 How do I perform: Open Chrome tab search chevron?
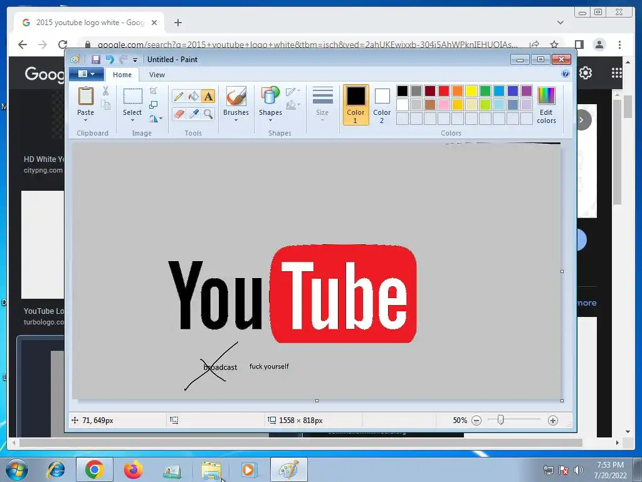coord(560,23)
